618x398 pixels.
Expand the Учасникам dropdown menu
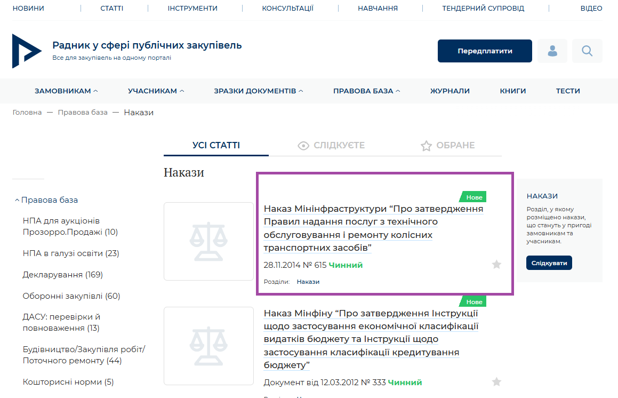[x=156, y=91]
